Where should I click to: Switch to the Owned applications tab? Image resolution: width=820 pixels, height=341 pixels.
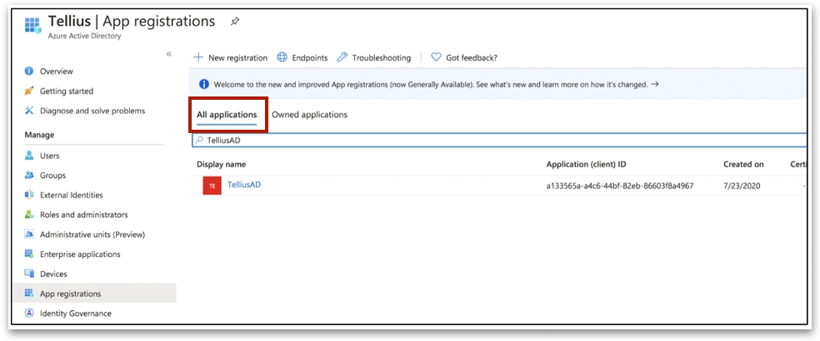pos(309,115)
